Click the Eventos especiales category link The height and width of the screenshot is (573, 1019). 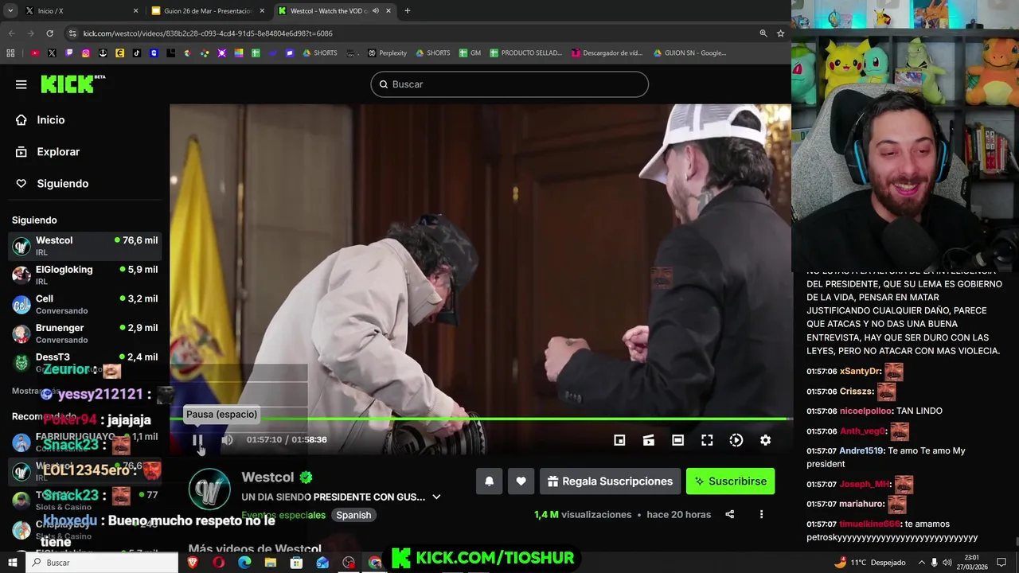pyautogui.click(x=283, y=515)
